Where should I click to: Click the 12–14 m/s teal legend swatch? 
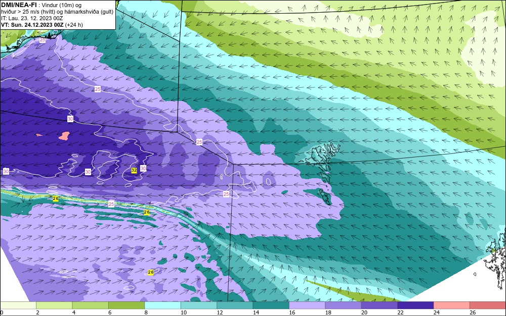[x=235, y=305]
